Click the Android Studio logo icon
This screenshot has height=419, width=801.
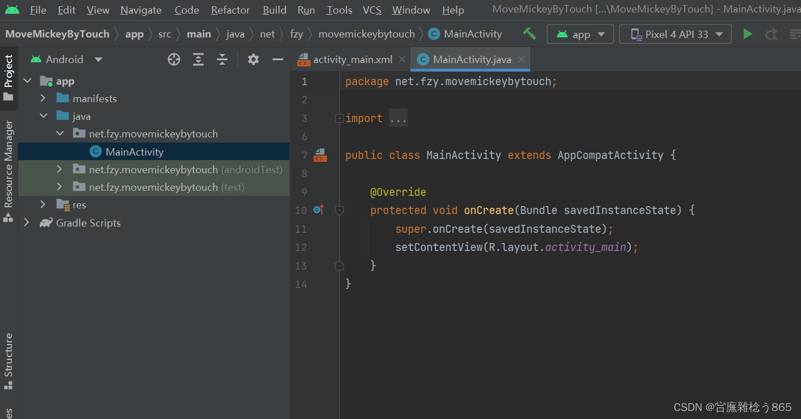[12, 10]
